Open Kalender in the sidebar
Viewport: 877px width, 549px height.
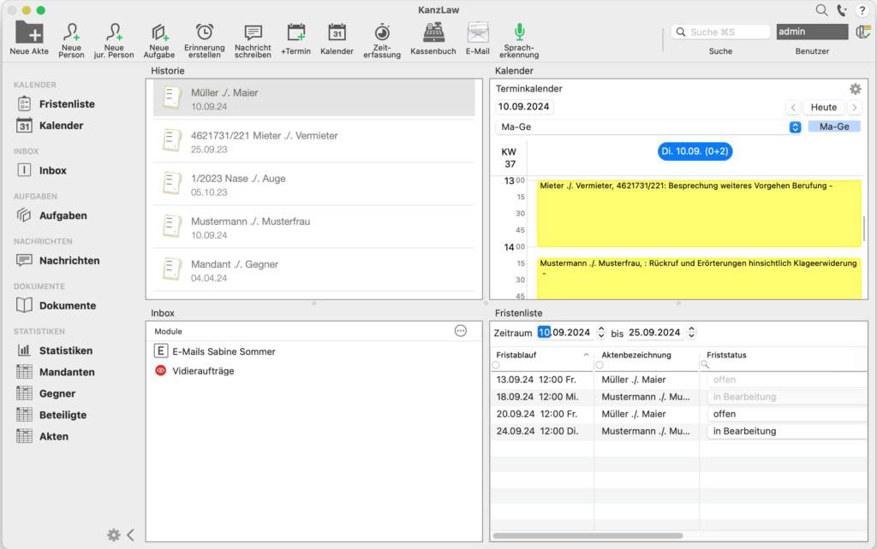point(51,126)
